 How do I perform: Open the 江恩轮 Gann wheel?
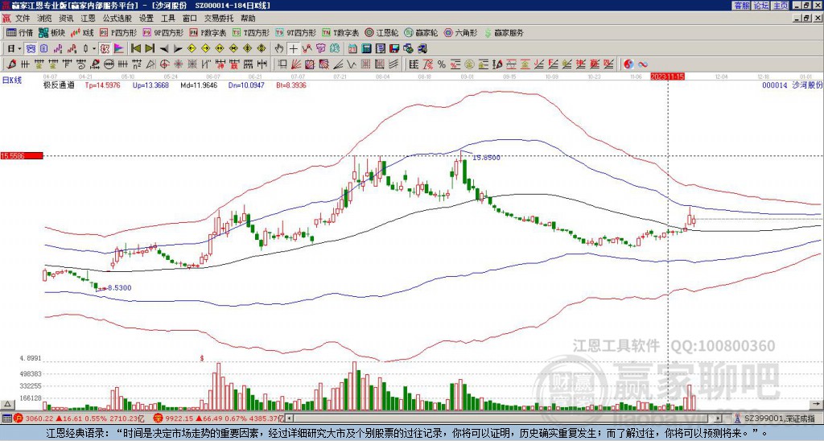[x=381, y=32]
